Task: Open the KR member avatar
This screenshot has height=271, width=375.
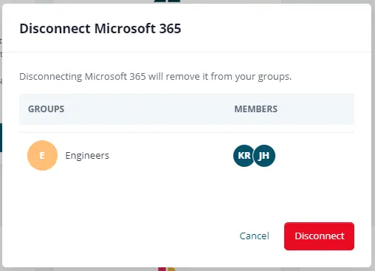Action: (x=244, y=156)
